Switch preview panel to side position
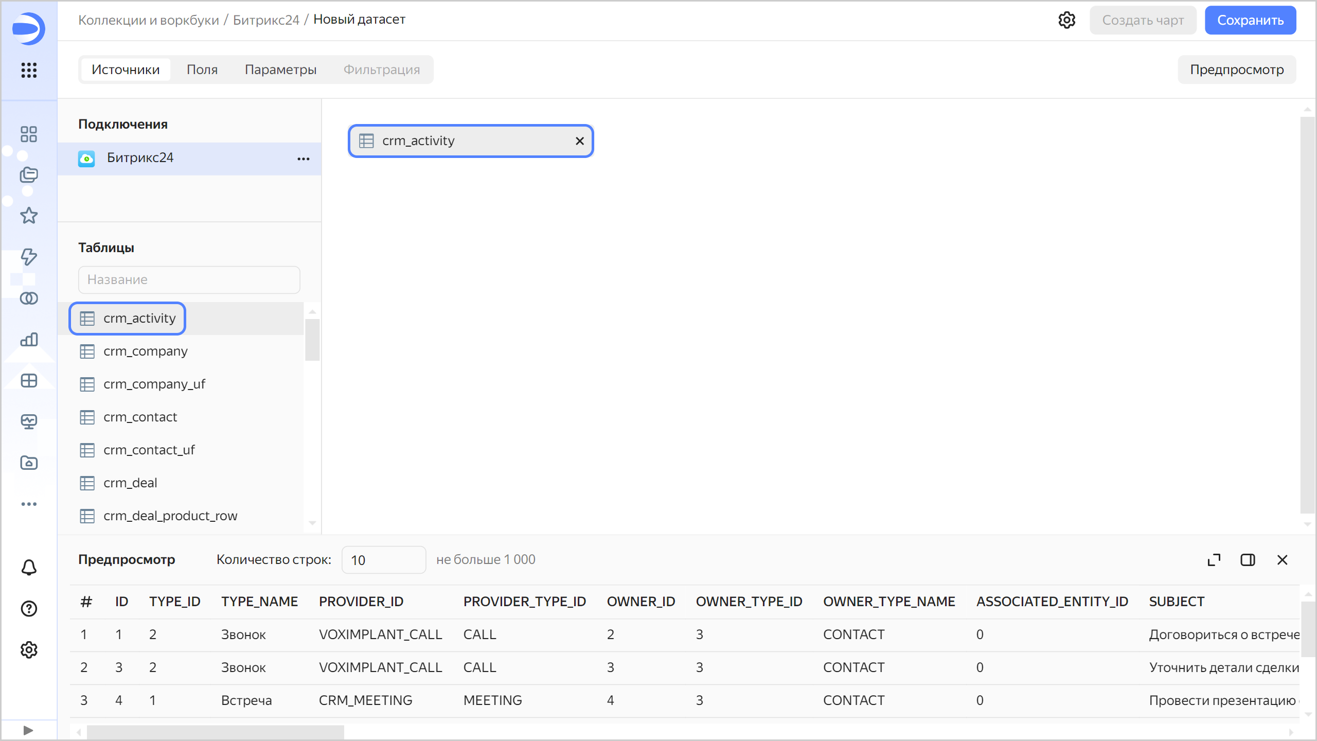The image size is (1317, 741). click(x=1248, y=560)
